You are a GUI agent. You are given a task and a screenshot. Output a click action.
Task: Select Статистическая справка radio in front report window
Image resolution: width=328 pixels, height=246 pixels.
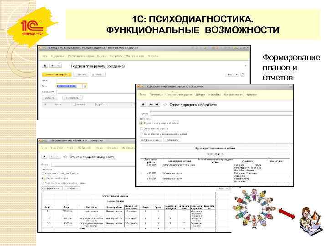[141, 128]
